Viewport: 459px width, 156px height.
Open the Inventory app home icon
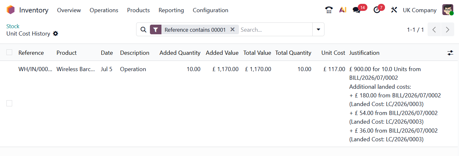pos(11,10)
